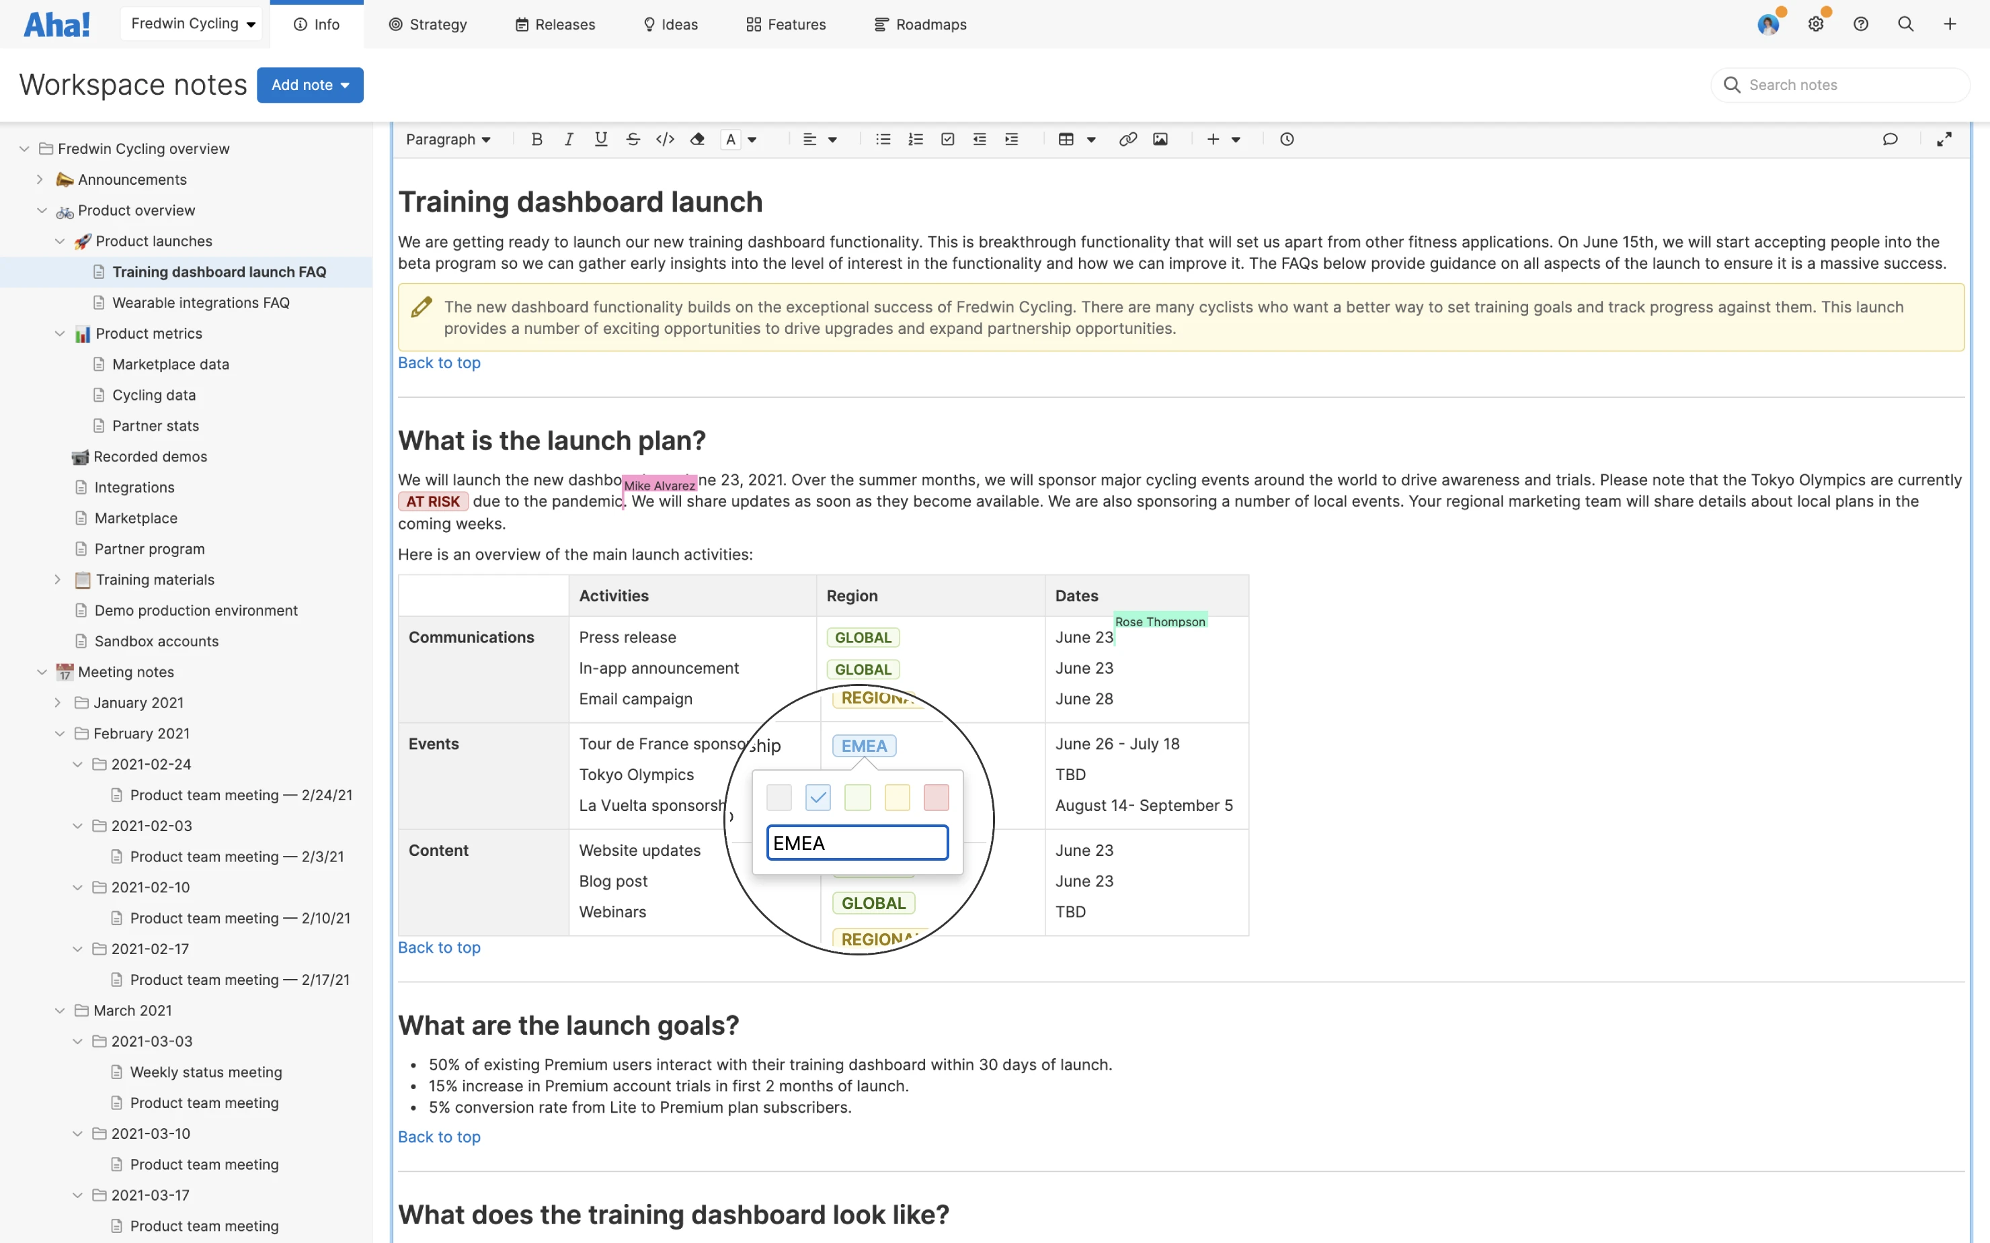Open the Paragraph style dropdown
This screenshot has height=1243, width=1990.
tap(448, 139)
